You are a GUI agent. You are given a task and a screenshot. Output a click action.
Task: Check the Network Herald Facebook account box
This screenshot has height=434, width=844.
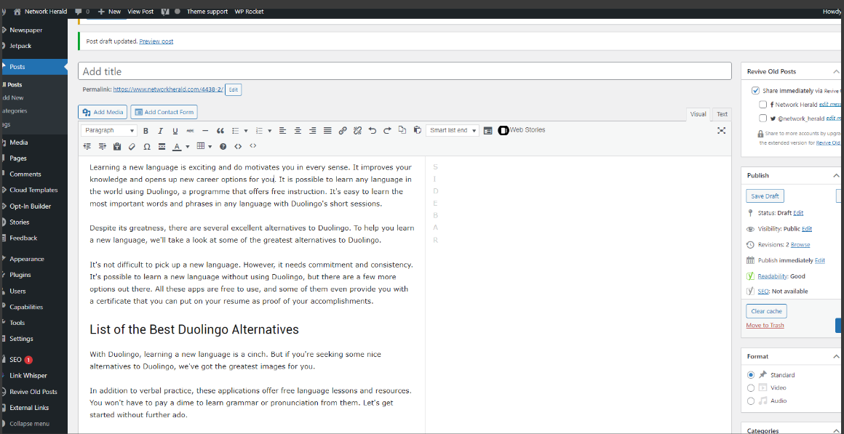763,105
